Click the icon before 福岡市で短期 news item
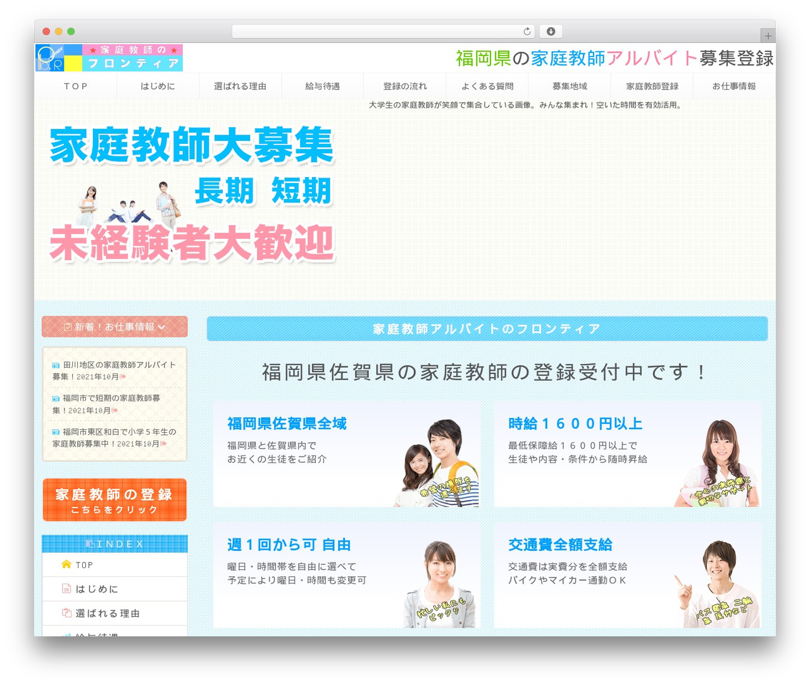810x685 pixels. [56, 399]
